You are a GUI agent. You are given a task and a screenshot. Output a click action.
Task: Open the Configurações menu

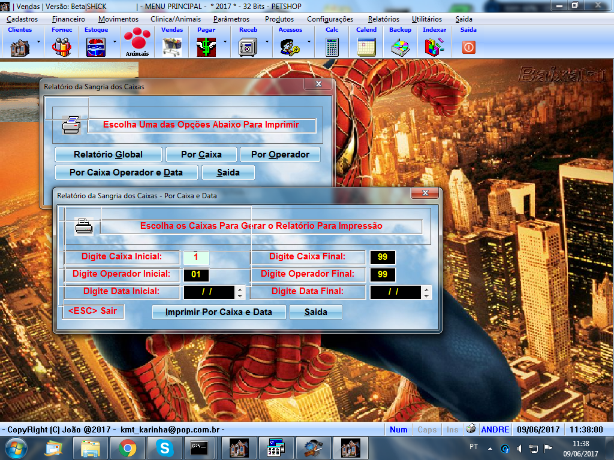click(x=330, y=19)
